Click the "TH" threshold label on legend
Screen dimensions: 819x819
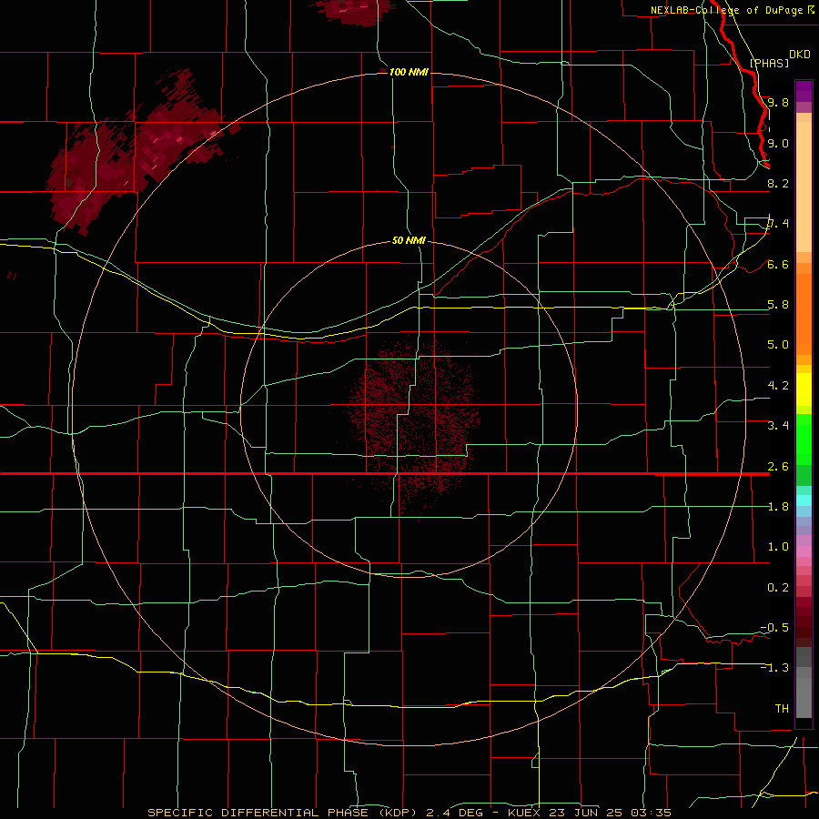click(x=782, y=708)
